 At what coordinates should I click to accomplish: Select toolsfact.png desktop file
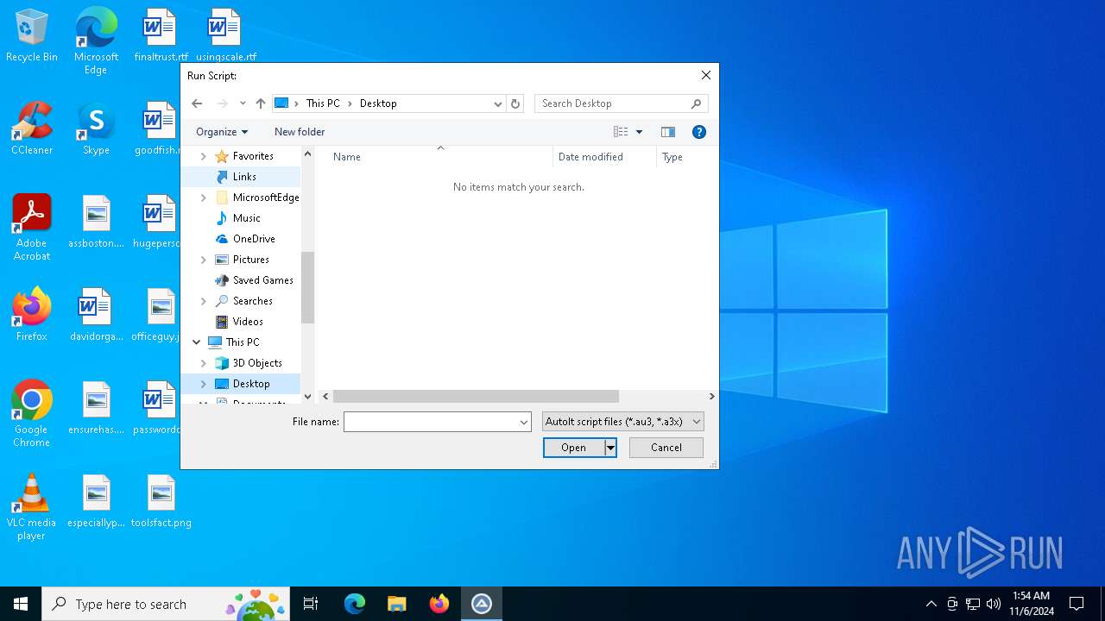[x=161, y=502]
